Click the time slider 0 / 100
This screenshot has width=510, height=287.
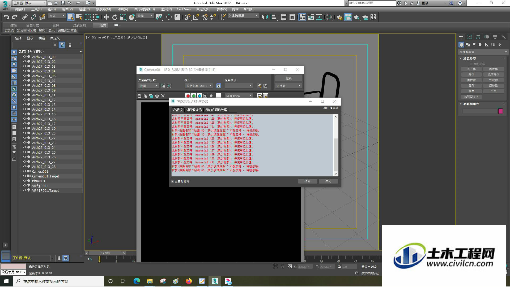click(x=105, y=253)
